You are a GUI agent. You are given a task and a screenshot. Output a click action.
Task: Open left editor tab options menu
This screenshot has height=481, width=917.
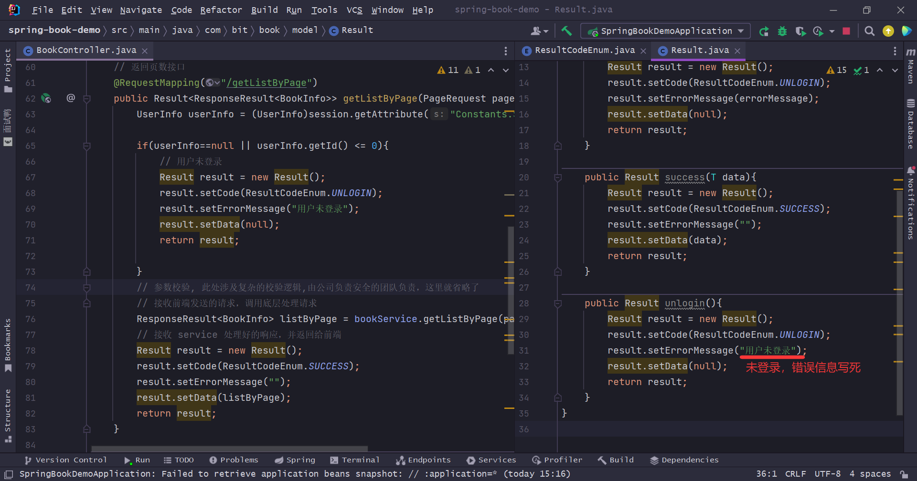point(506,51)
